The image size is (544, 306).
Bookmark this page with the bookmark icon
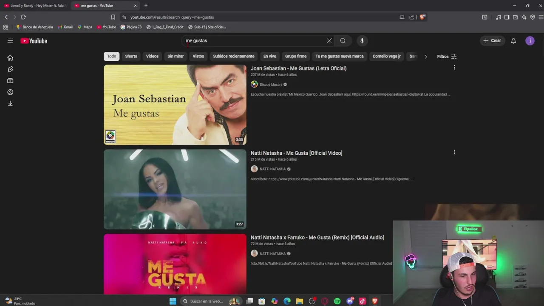(113, 17)
